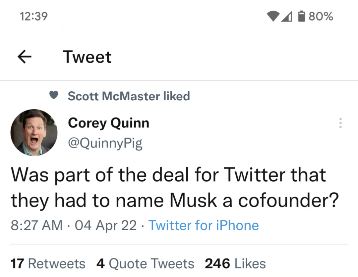Image resolution: width=358 pixels, height=277 pixels.
Task: Tap the battery icon in status bar
Action: [x=301, y=16]
